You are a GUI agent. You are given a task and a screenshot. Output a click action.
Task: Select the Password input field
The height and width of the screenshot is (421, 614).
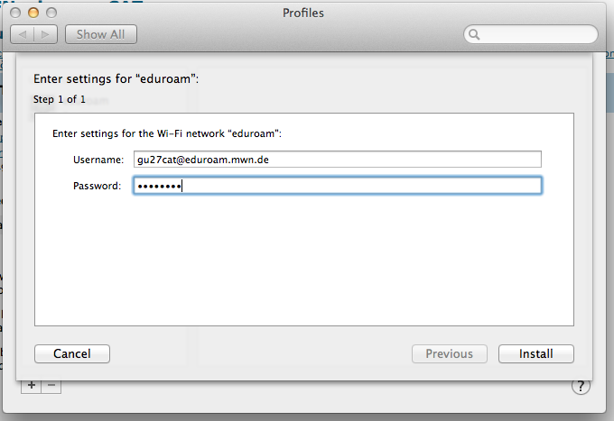click(337, 186)
